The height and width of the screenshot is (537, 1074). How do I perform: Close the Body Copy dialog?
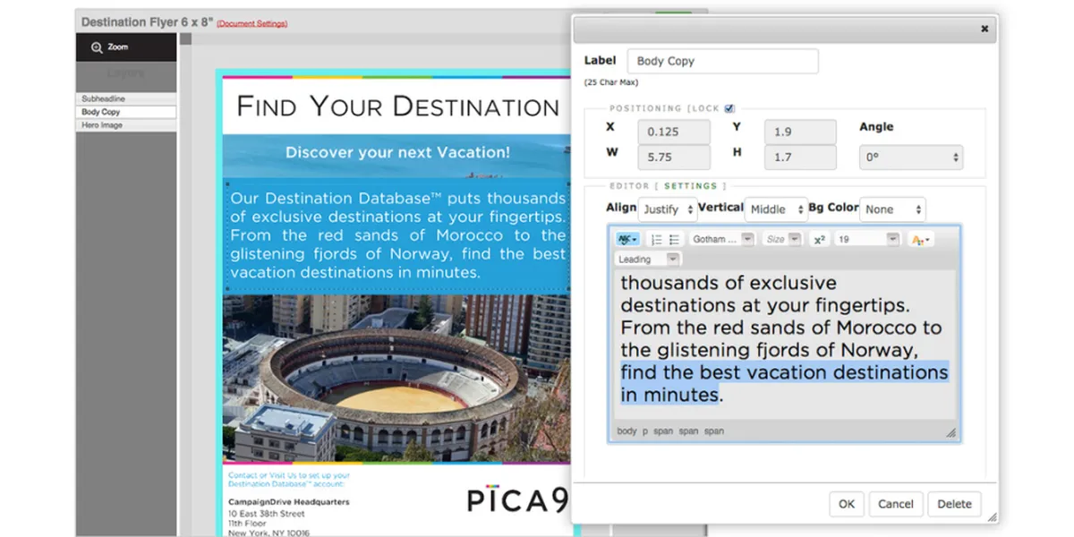coord(984,29)
